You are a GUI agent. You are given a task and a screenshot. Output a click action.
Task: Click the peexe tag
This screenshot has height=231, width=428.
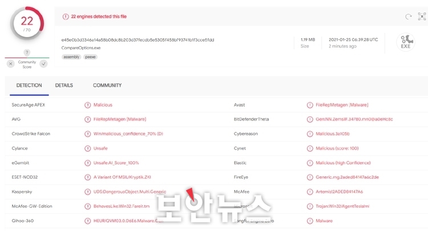coord(90,57)
